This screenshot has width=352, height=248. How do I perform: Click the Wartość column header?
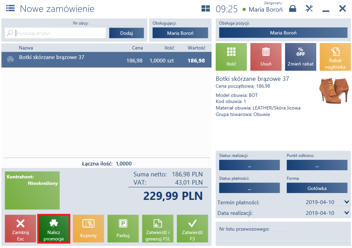(197, 48)
